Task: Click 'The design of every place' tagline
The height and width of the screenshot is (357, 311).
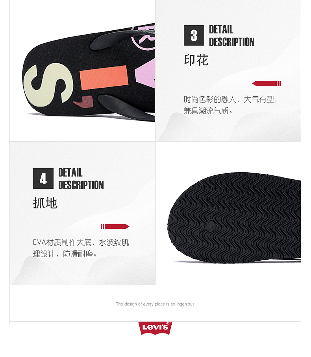Action: tap(155, 304)
